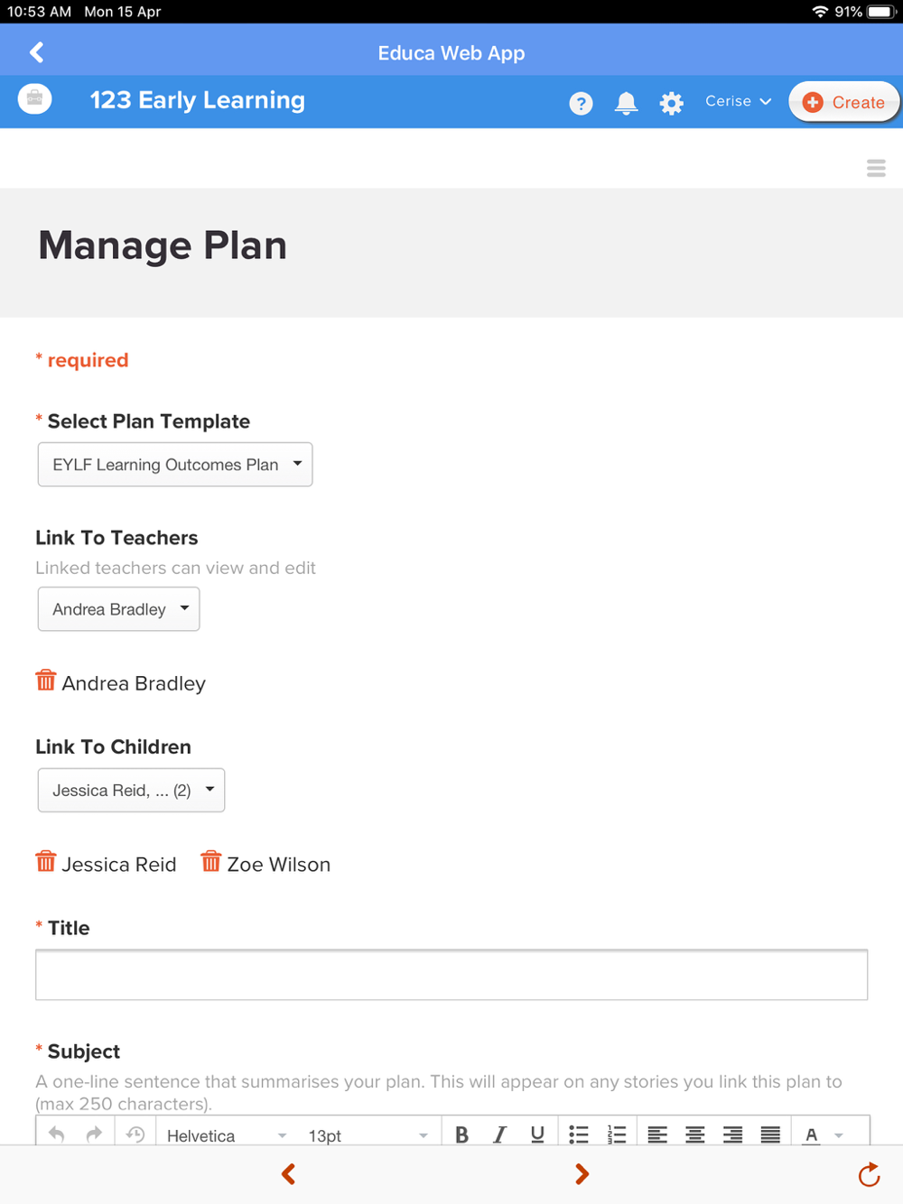Toggle italic formatting in Subject editor

(x=499, y=1135)
